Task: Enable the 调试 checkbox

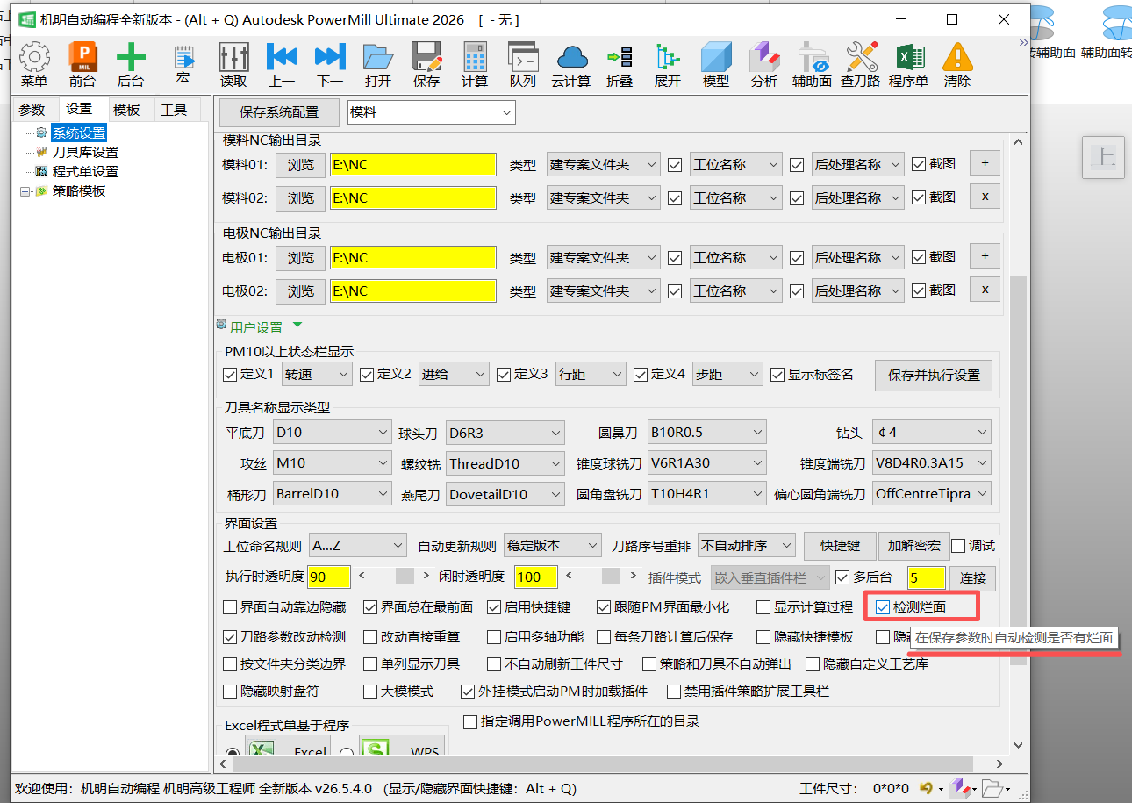Action: click(x=958, y=546)
